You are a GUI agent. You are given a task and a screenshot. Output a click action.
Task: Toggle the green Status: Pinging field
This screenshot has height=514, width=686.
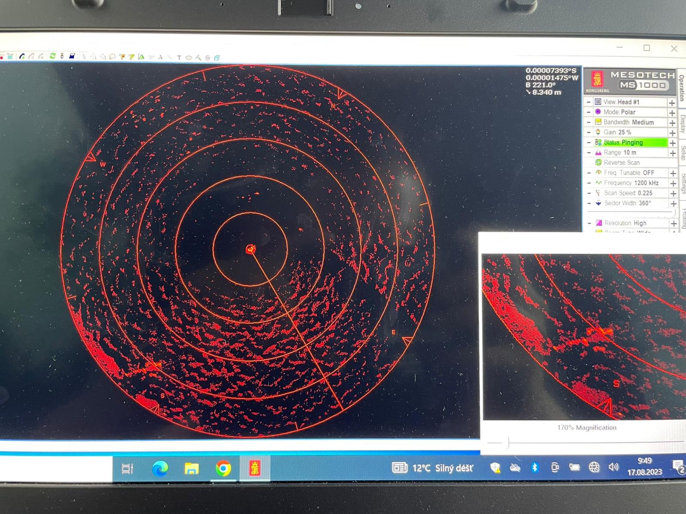tap(630, 142)
